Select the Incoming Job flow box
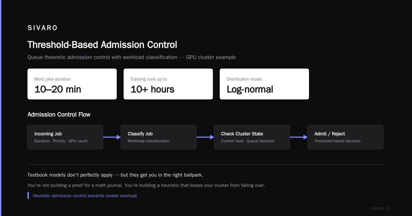This screenshot has width=412, height=216. pos(65,137)
